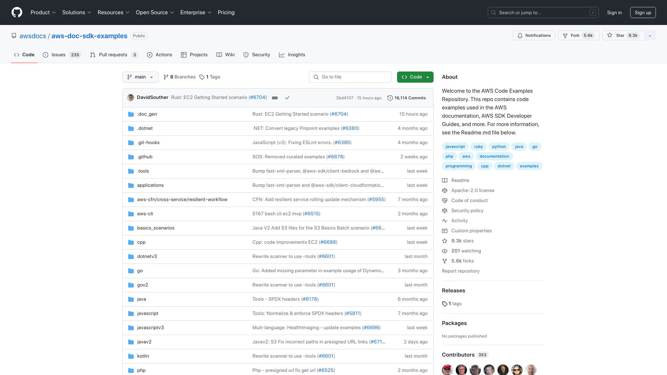Open the Insights tab
This screenshot has width=667, height=375.
tap(292, 55)
